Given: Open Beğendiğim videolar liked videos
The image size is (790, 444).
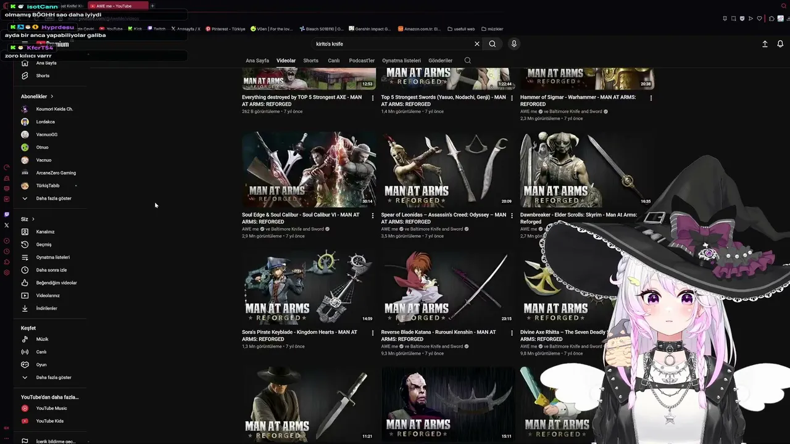Looking at the screenshot, I should (56, 283).
